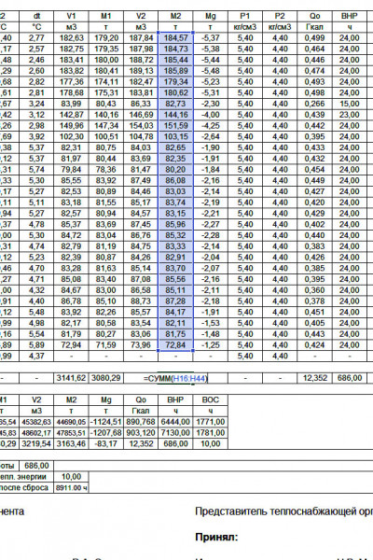Click the BHP value 15,00
This screenshot has height=560, width=373.
tap(350, 104)
